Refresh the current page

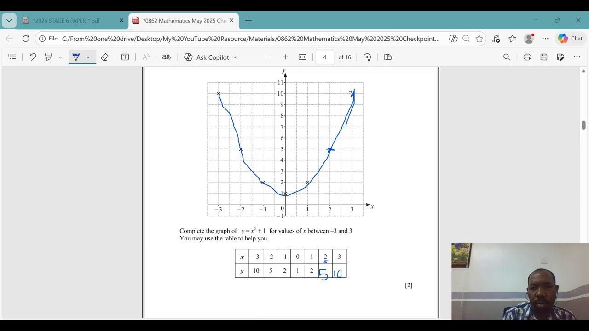pyautogui.click(x=26, y=39)
